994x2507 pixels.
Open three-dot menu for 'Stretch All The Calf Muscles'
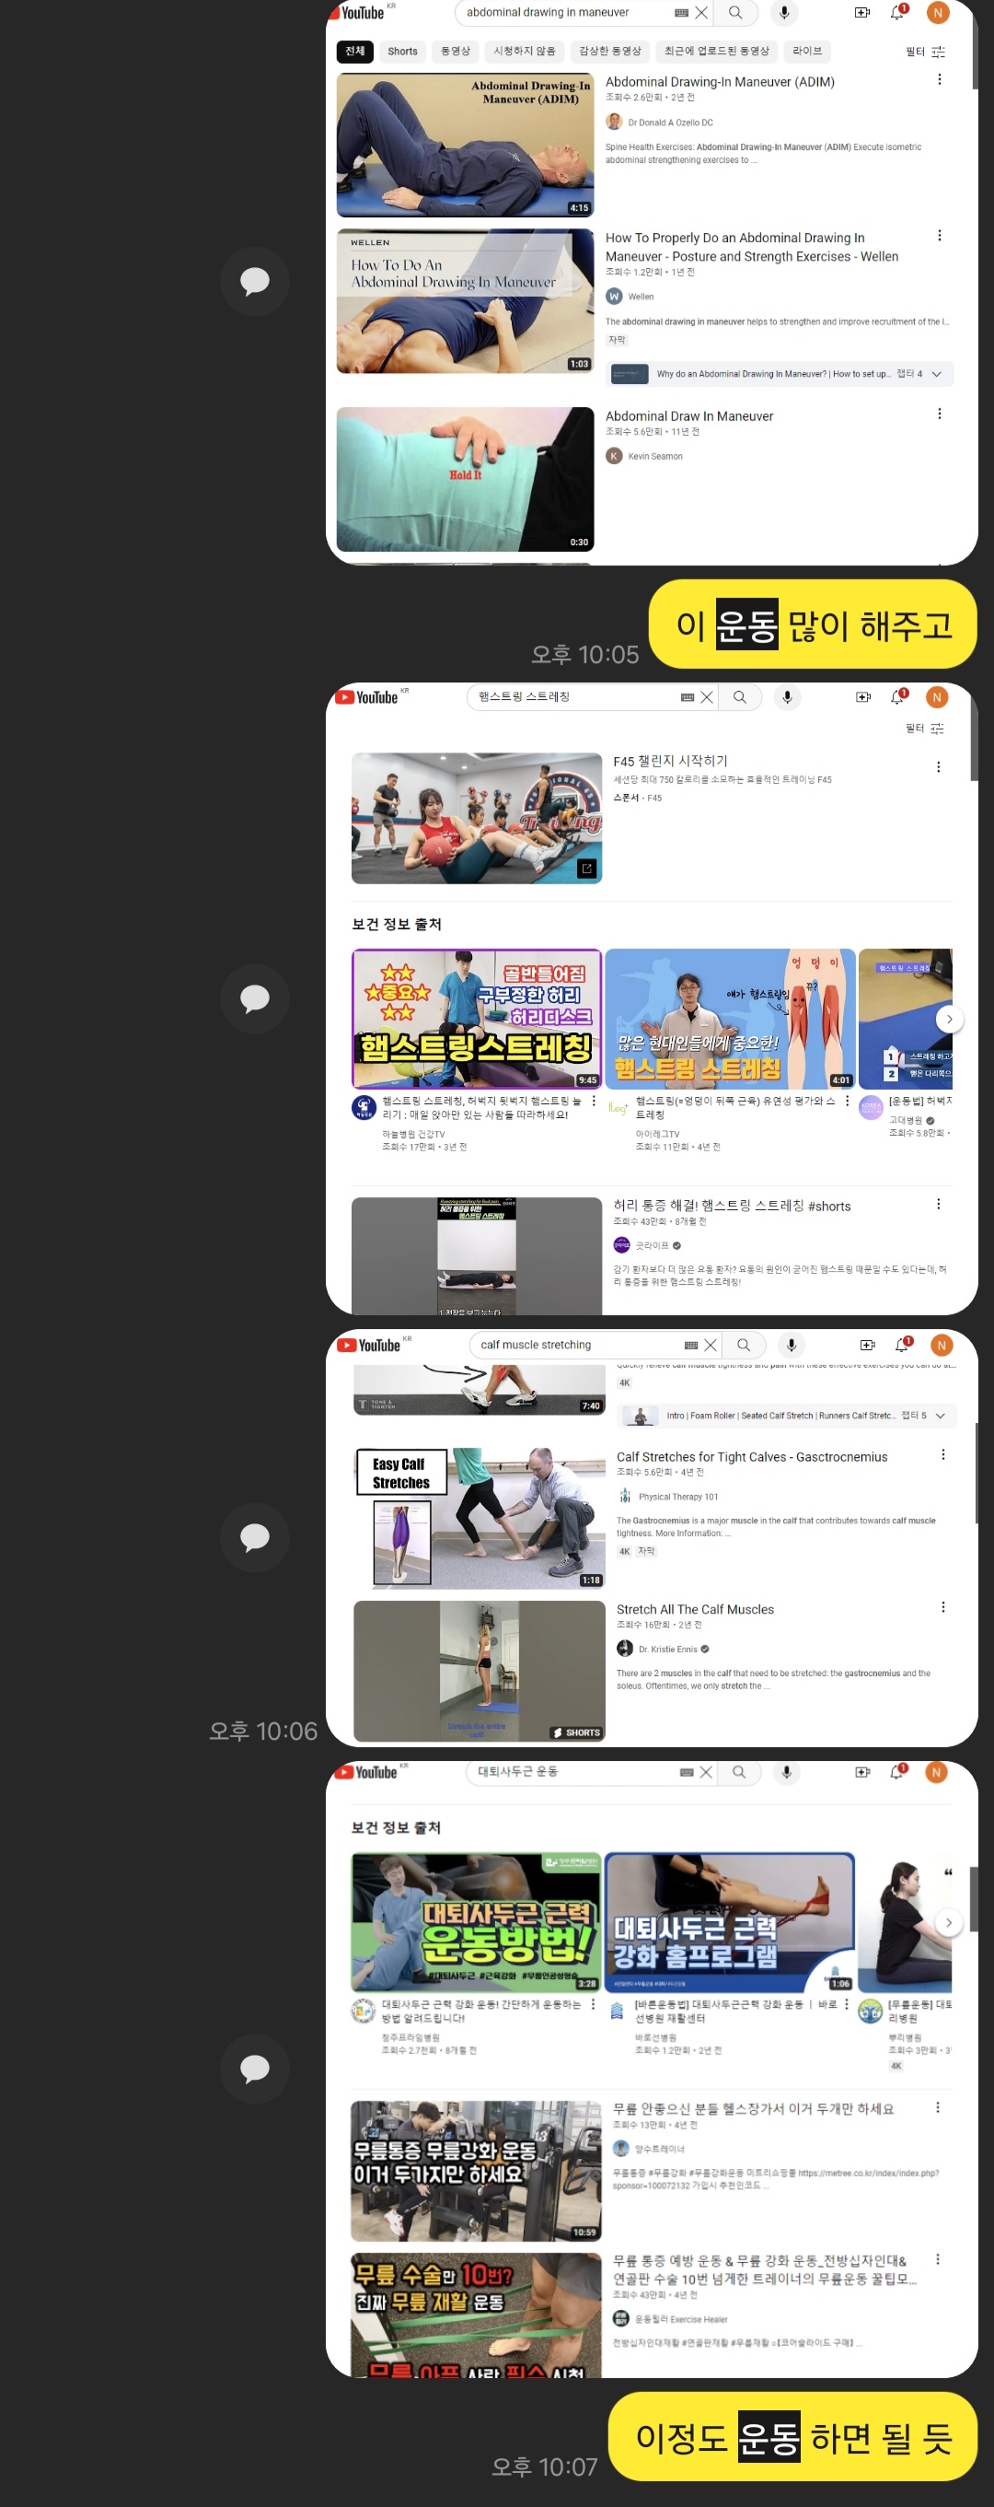click(943, 1607)
